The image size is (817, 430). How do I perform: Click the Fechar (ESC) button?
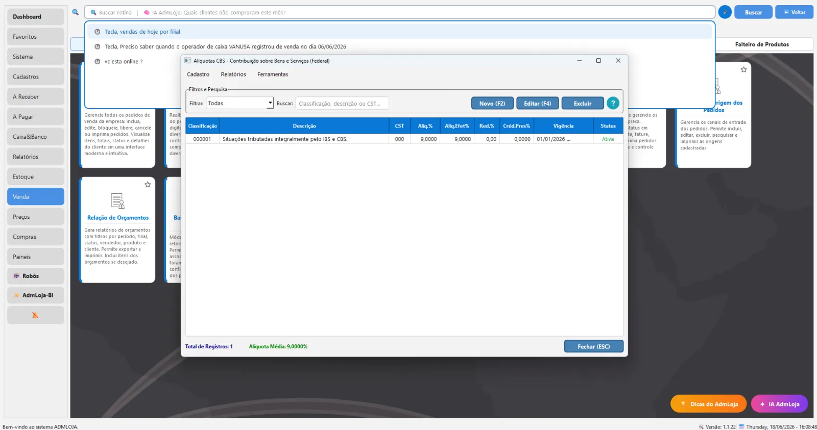pyautogui.click(x=594, y=346)
